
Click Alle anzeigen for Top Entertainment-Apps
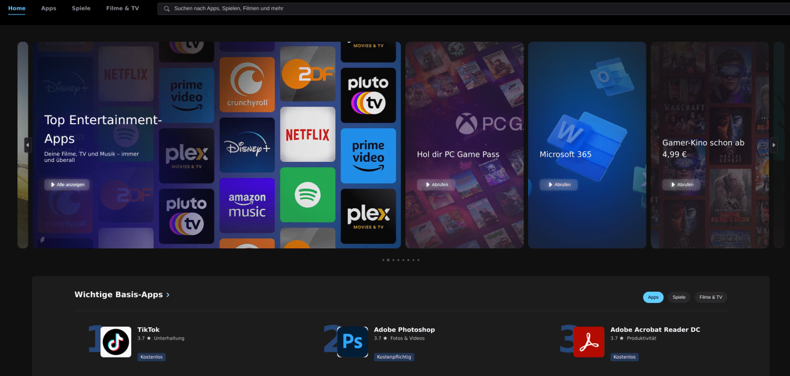click(x=66, y=185)
